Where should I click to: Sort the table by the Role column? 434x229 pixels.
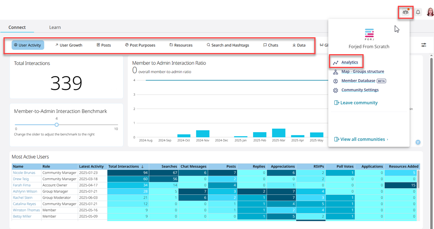(x=60, y=166)
